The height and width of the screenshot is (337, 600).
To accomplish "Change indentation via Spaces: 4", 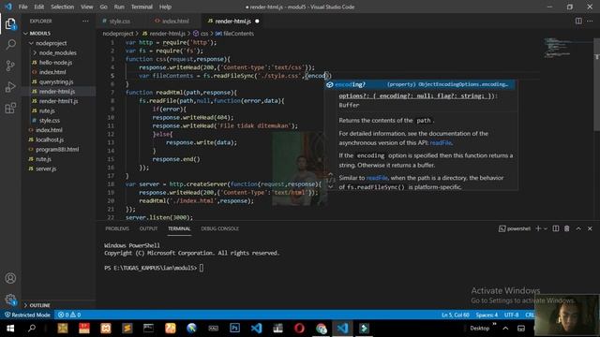I will tap(487, 315).
